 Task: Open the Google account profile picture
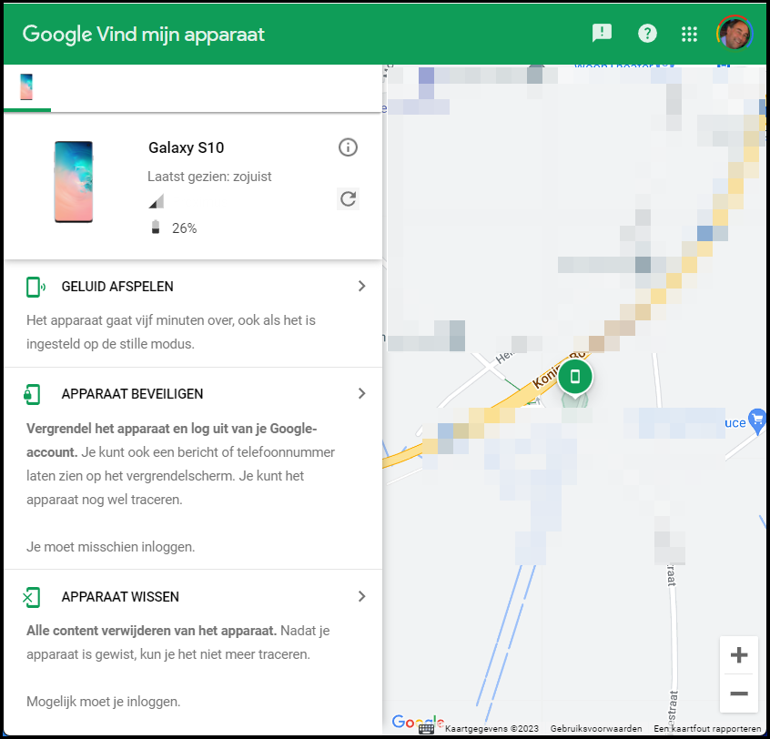[735, 33]
